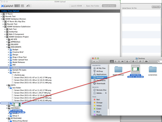Click the Finder back navigation arrow
The width and height of the screenshot is (162, 122).
[x=94, y=62]
